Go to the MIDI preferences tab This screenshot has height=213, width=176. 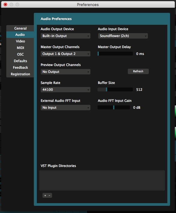(x=20, y=48)
